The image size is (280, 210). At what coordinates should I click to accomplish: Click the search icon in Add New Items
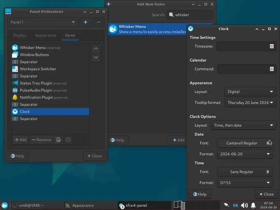[171, 15]
